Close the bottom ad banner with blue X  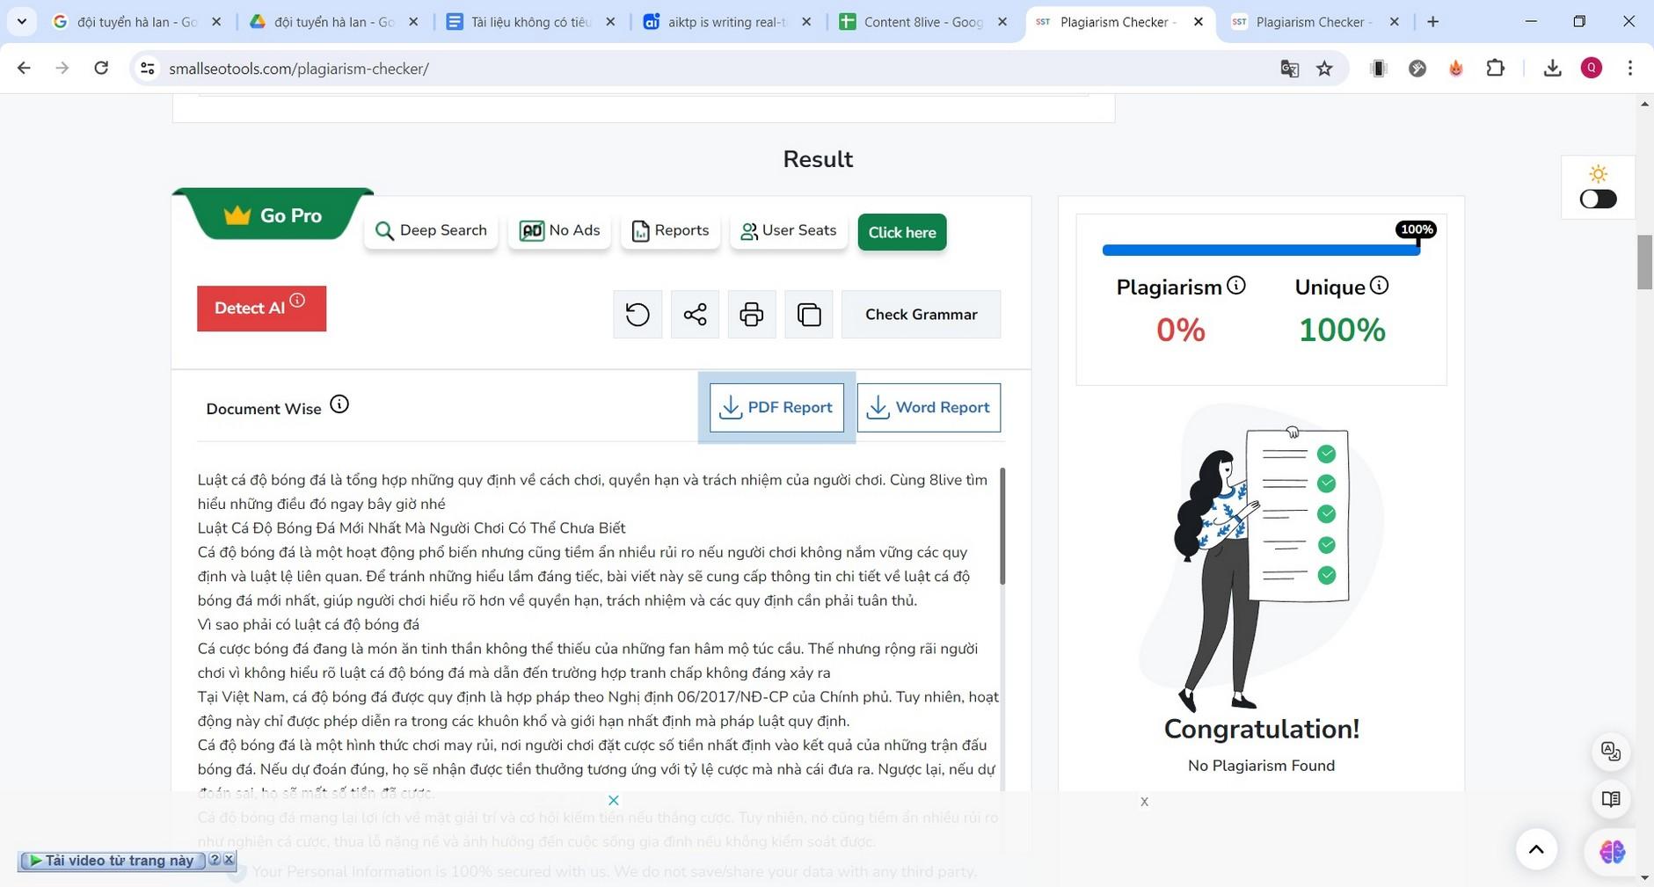pos(614,800)
